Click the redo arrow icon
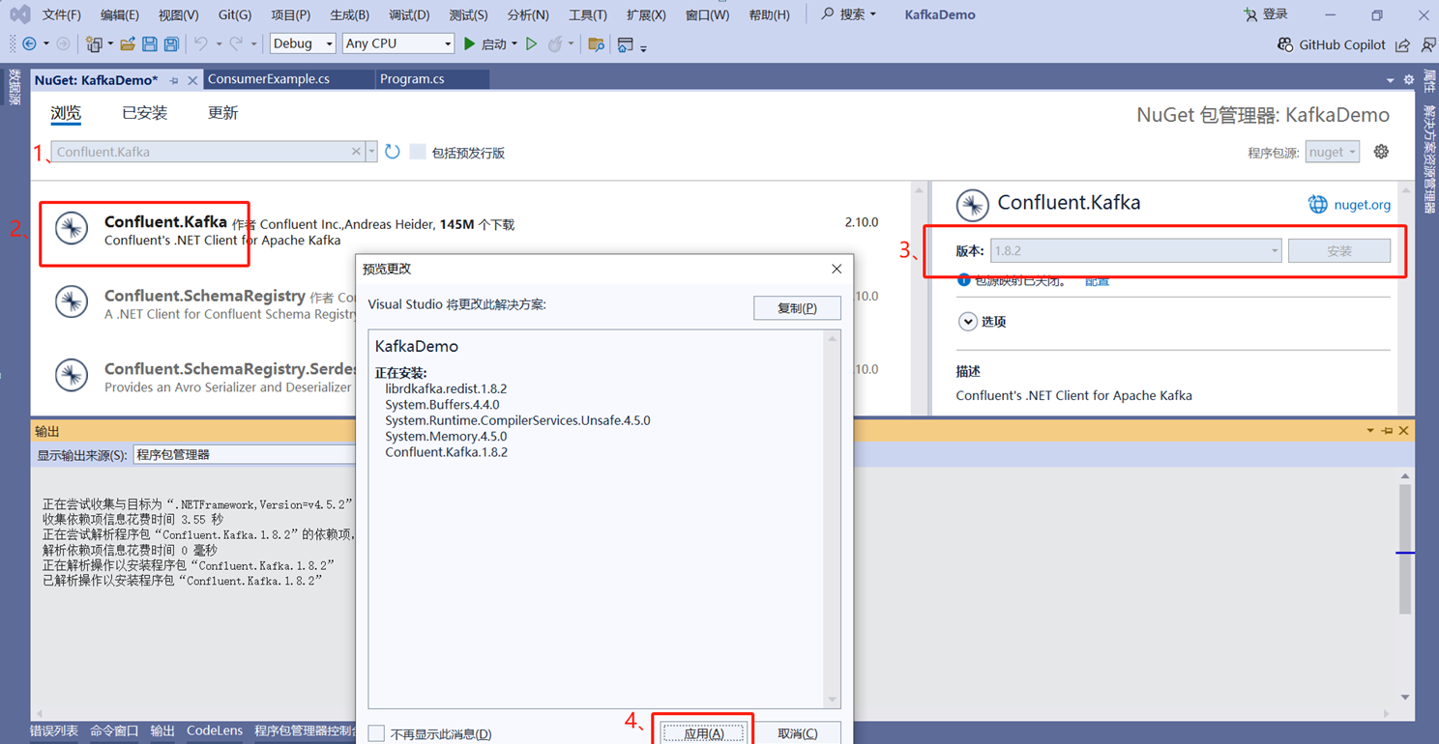The image size is (1439, 744). coord(236,44)
